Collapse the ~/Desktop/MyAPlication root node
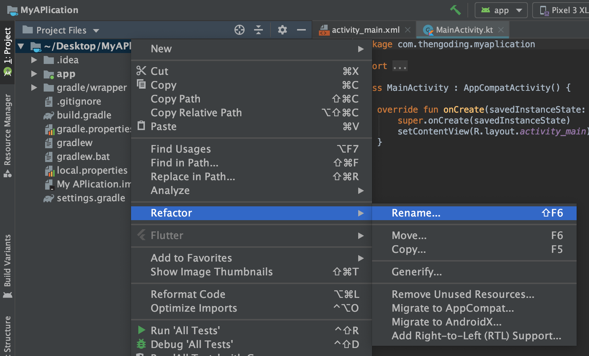The height and width of the screenshot is (356, 589). tap(21, 46)
